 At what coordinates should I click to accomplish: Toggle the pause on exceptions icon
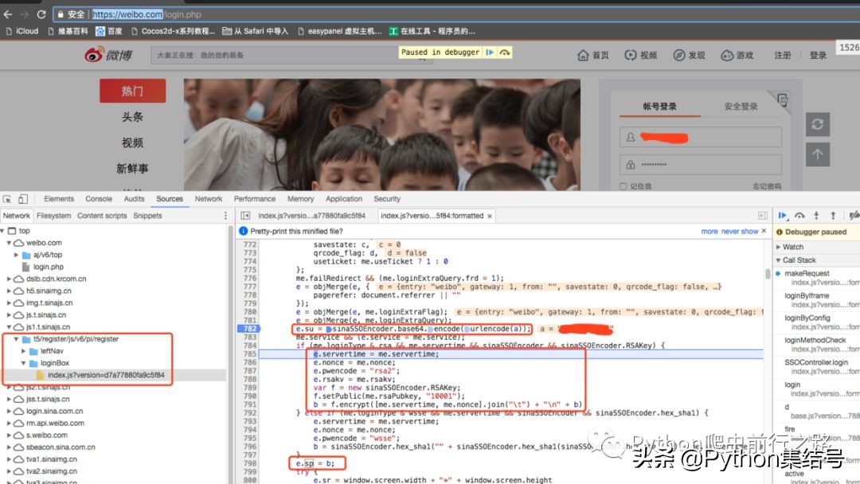pyautogui.click(x=854, y=215)
